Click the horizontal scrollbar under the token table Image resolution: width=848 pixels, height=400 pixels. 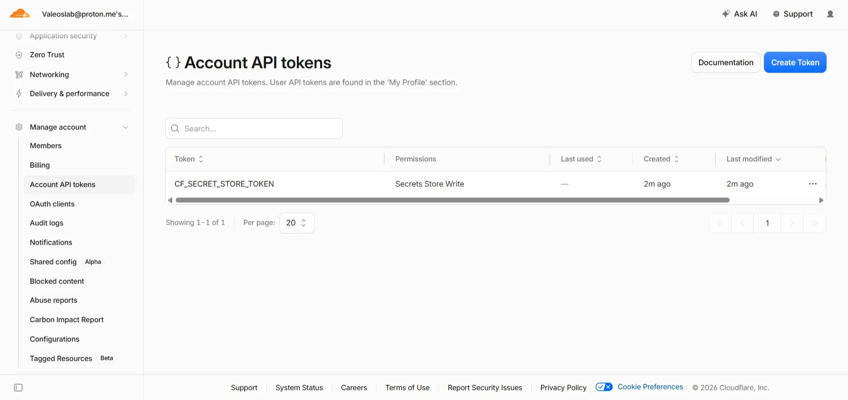[x=453, y=200]
